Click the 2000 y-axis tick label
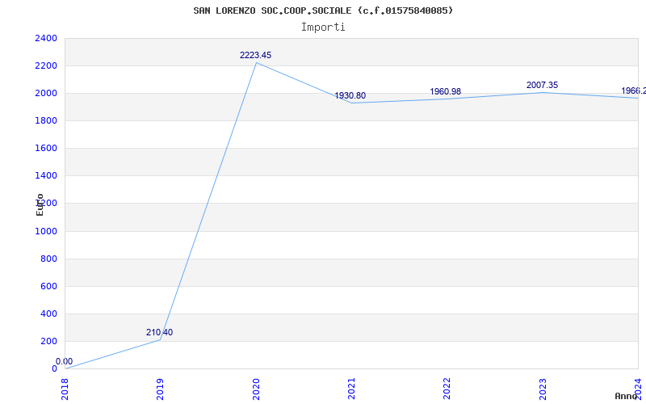The image size is (646, 404). click(x=46, y=94)
